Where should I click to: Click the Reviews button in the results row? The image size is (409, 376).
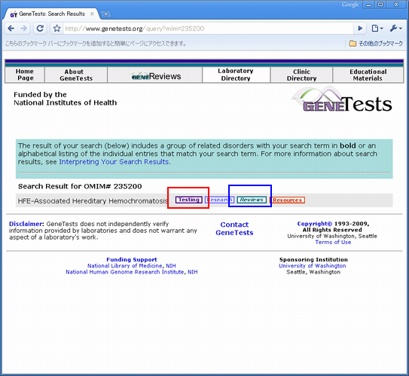pyautogui.click(x=252, y=200)
